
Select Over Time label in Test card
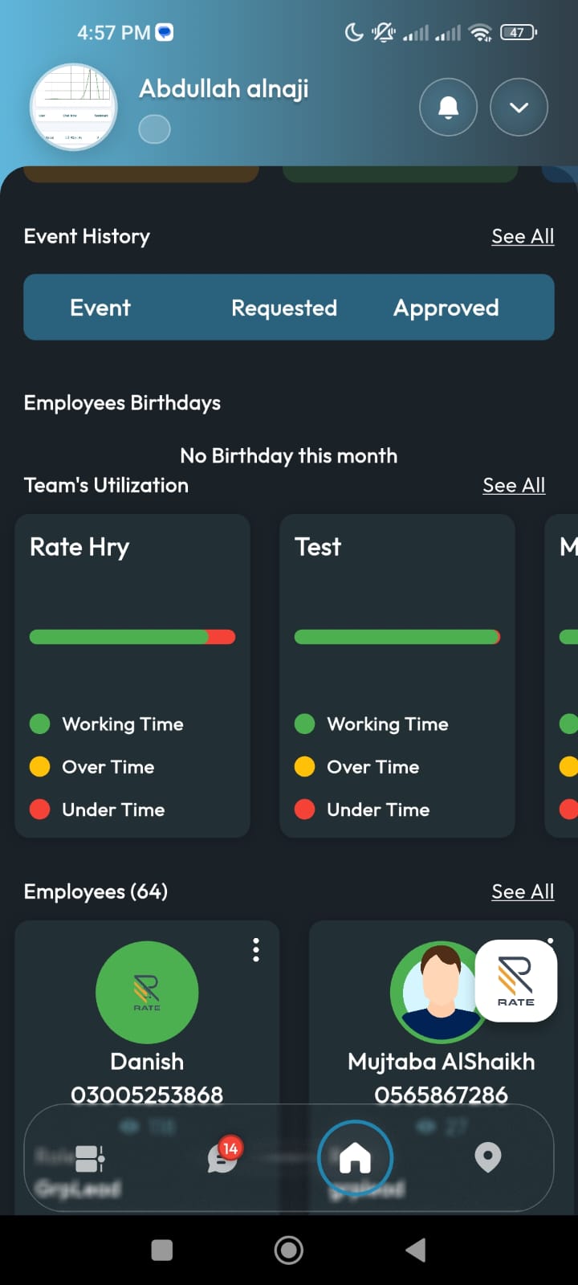click(x=373, y=767)
